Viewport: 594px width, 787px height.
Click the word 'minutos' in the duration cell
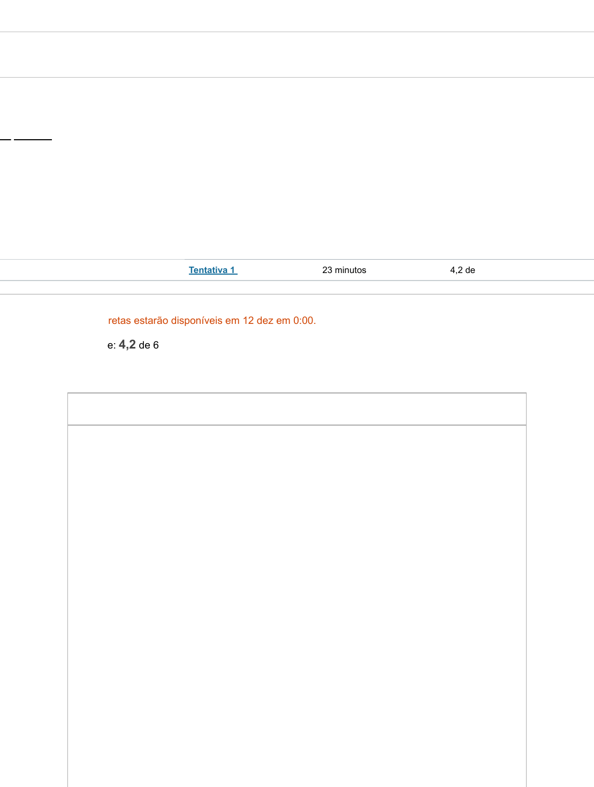(x=351, y=270)
